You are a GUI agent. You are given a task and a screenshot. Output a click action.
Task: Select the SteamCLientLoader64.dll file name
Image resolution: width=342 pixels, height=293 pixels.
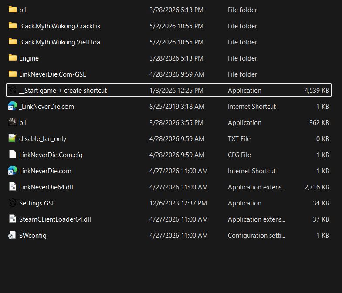click(x=55, y=219)
